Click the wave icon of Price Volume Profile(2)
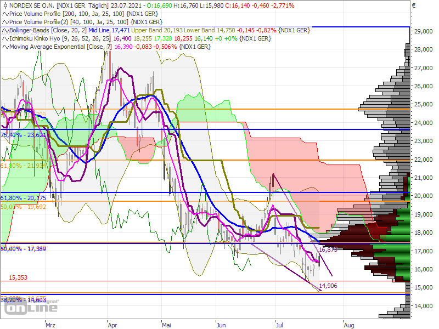The image size is (439, 329). click(x=5, y=22)
